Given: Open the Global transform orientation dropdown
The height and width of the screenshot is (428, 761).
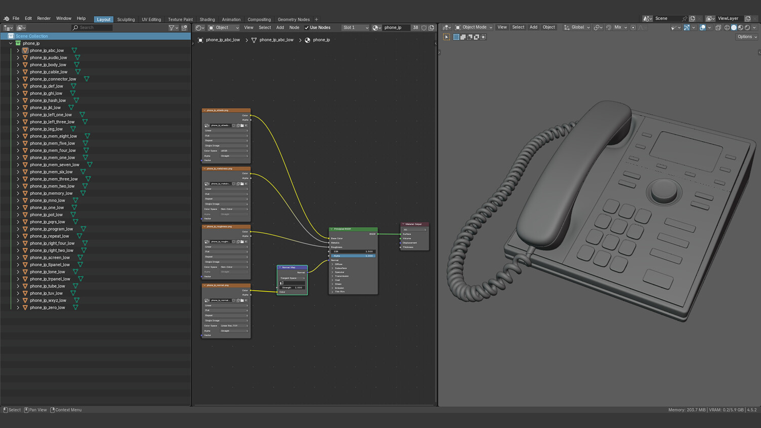Looking at the screenshot, I should 577,27.
